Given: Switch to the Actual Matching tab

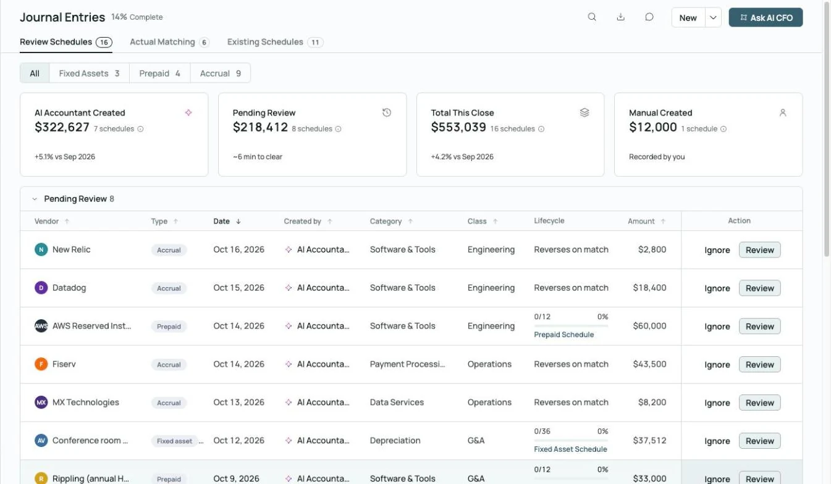Looking at the screenshot, I should click(x=169, y=42).
